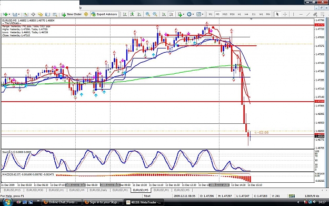Set timeframe to M15
The image size is (329, 206).
[x=225, y=14]
